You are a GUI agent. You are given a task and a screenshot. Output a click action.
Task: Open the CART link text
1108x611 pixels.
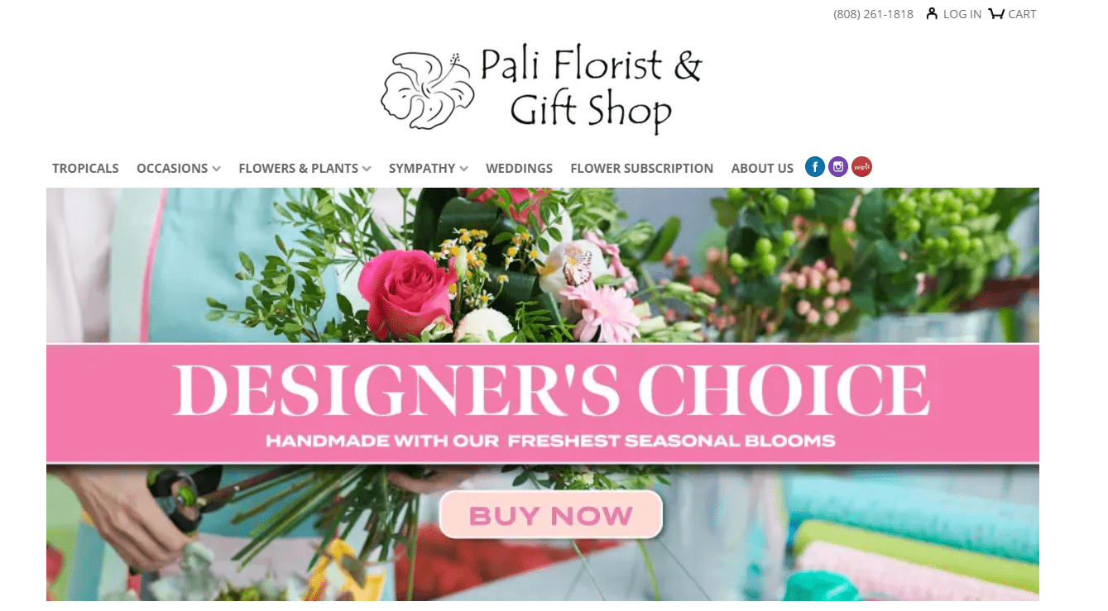(x=1022, y=14)
